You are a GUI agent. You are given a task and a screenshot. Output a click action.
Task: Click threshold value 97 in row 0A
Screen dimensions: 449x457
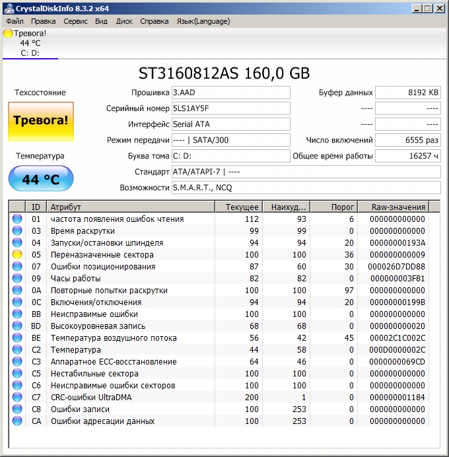pyautogui.click(x=349, y=291)
